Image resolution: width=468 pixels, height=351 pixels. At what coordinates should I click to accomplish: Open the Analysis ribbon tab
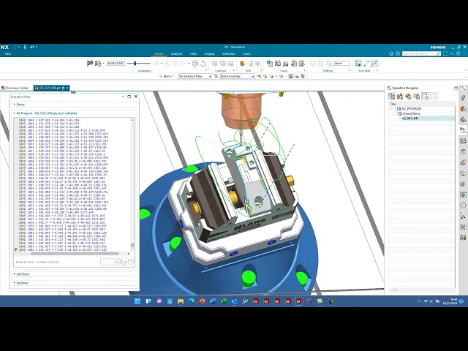(176, 53)
